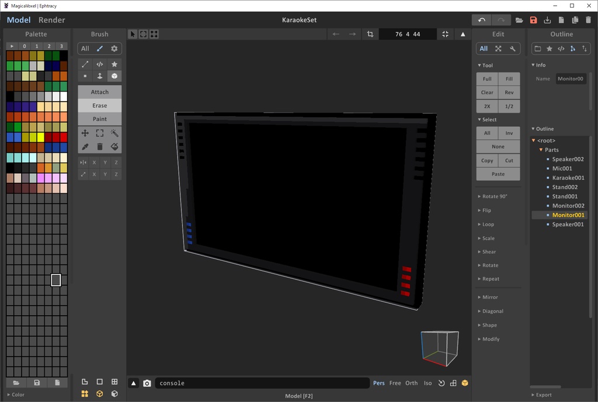Toggle mirror X axis in Brush panel
Viewport: 598px width, 402px height.
click(94, 162)
